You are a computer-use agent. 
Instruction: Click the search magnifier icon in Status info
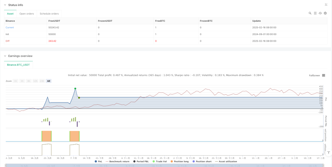(x=310, y=13)
